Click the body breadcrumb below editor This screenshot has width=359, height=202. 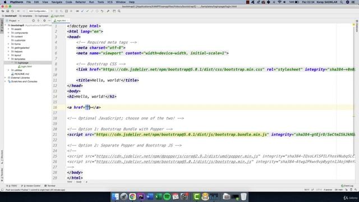pyautogui.click(x=79, y=182)
